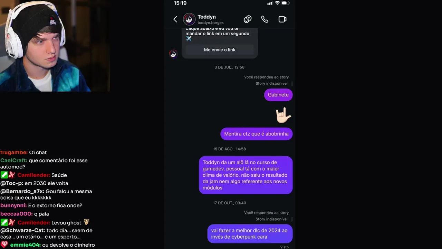The image size is (442, 249).
Task: Open the stickers and avatar icon
Action: [248, 19]
